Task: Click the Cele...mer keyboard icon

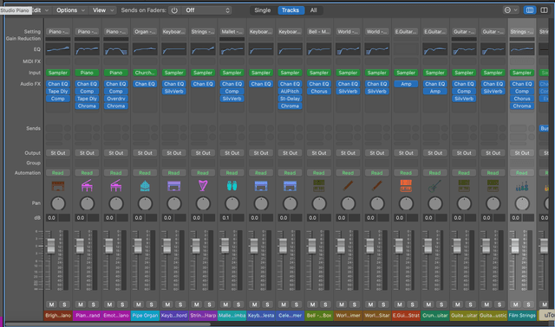Action: (x=290, y=186)
